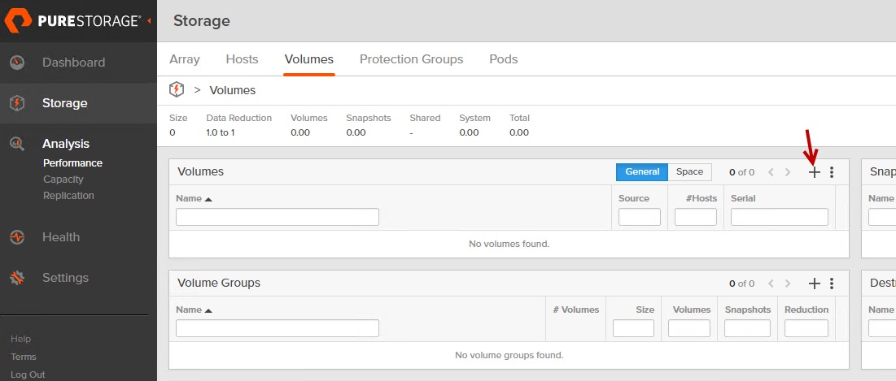896x381 pixels.
Task: Click the Volume Groups Reduction filter field
Action: pyautogui.click(x=806, y=328)
